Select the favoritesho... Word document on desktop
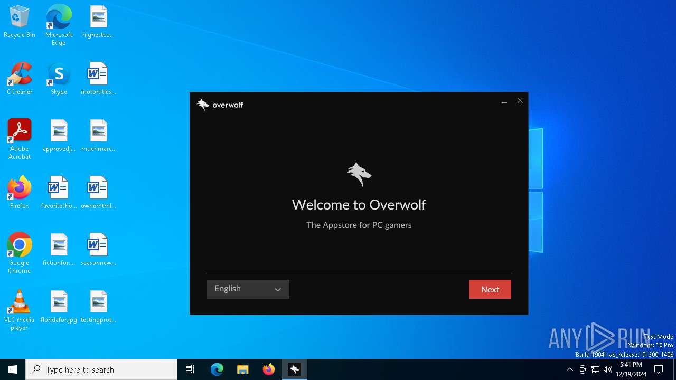The image size is (676, 380). [59, 193]
